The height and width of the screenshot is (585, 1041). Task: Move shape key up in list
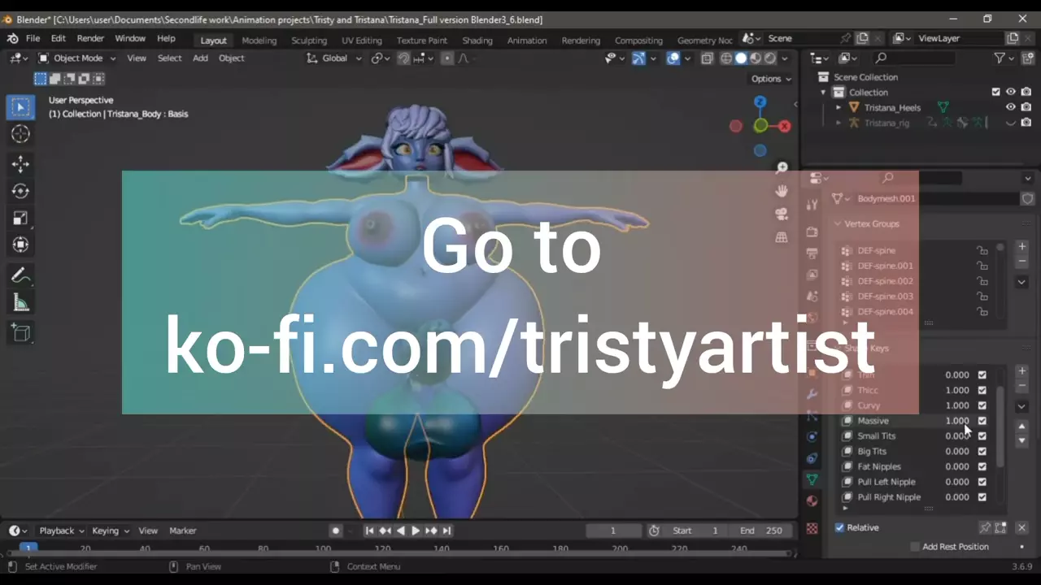1022,426
